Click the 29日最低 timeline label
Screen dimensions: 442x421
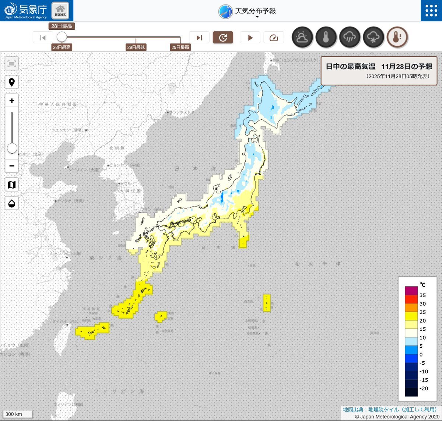(x=136, y=47)
